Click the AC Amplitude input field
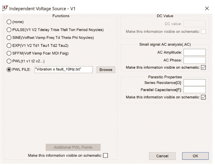The height and width of the screenshot is (165, 215). click(x=194, y=52)
